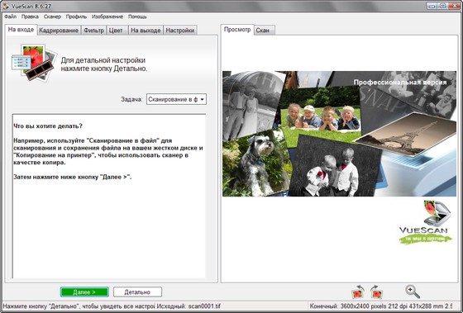The height and width of the screenshot is (313, 463).
Task: Open the Правка menu
Action: pos(30,17)
